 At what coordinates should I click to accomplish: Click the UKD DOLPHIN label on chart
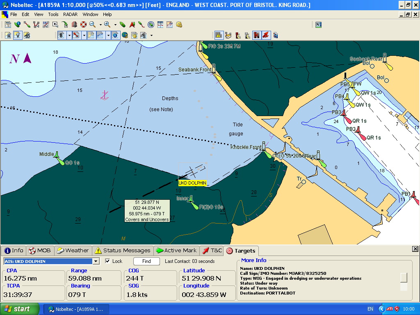point(192,183)
